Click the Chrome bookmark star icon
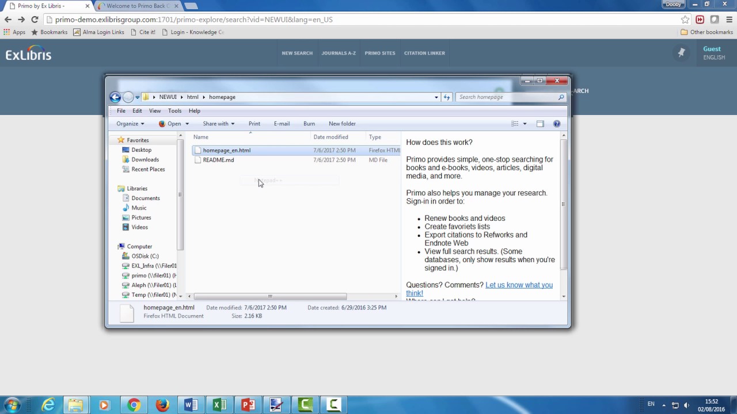This screenshot has height=414, width=737. [x=685, y=20]
